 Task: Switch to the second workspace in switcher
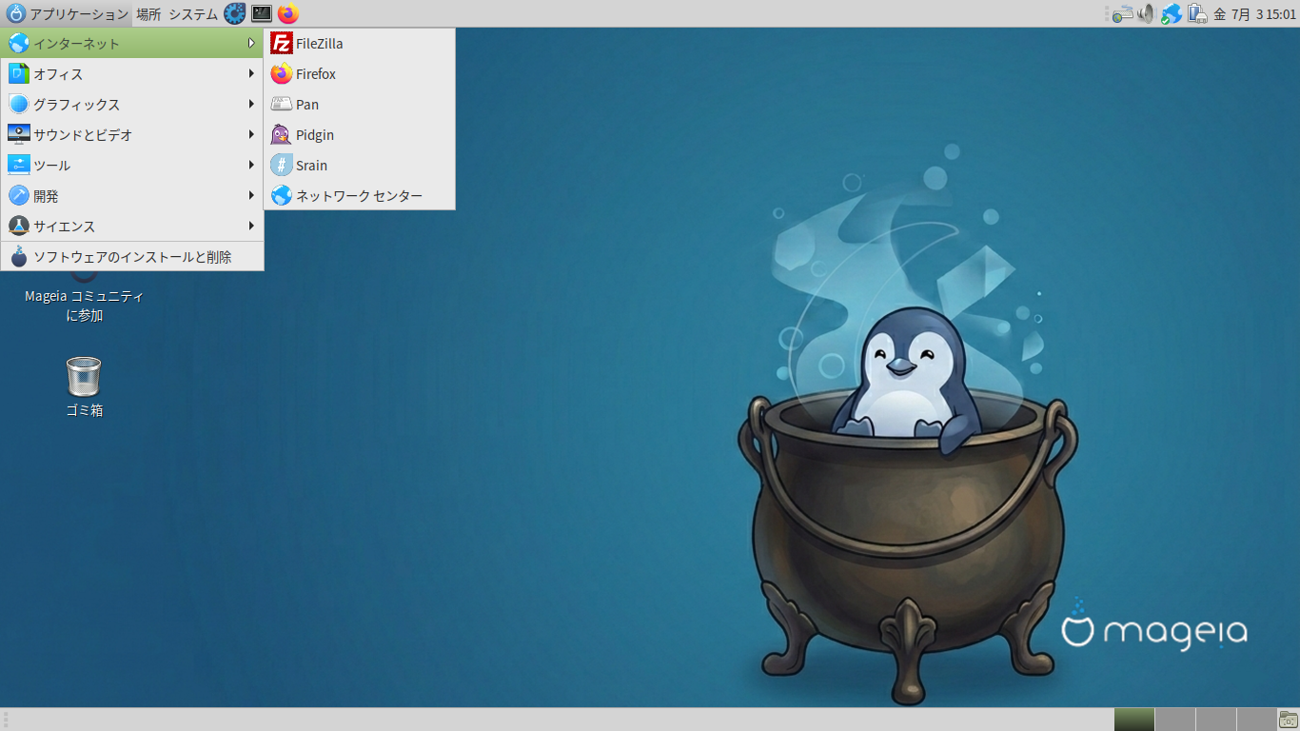click(1175, 720)
